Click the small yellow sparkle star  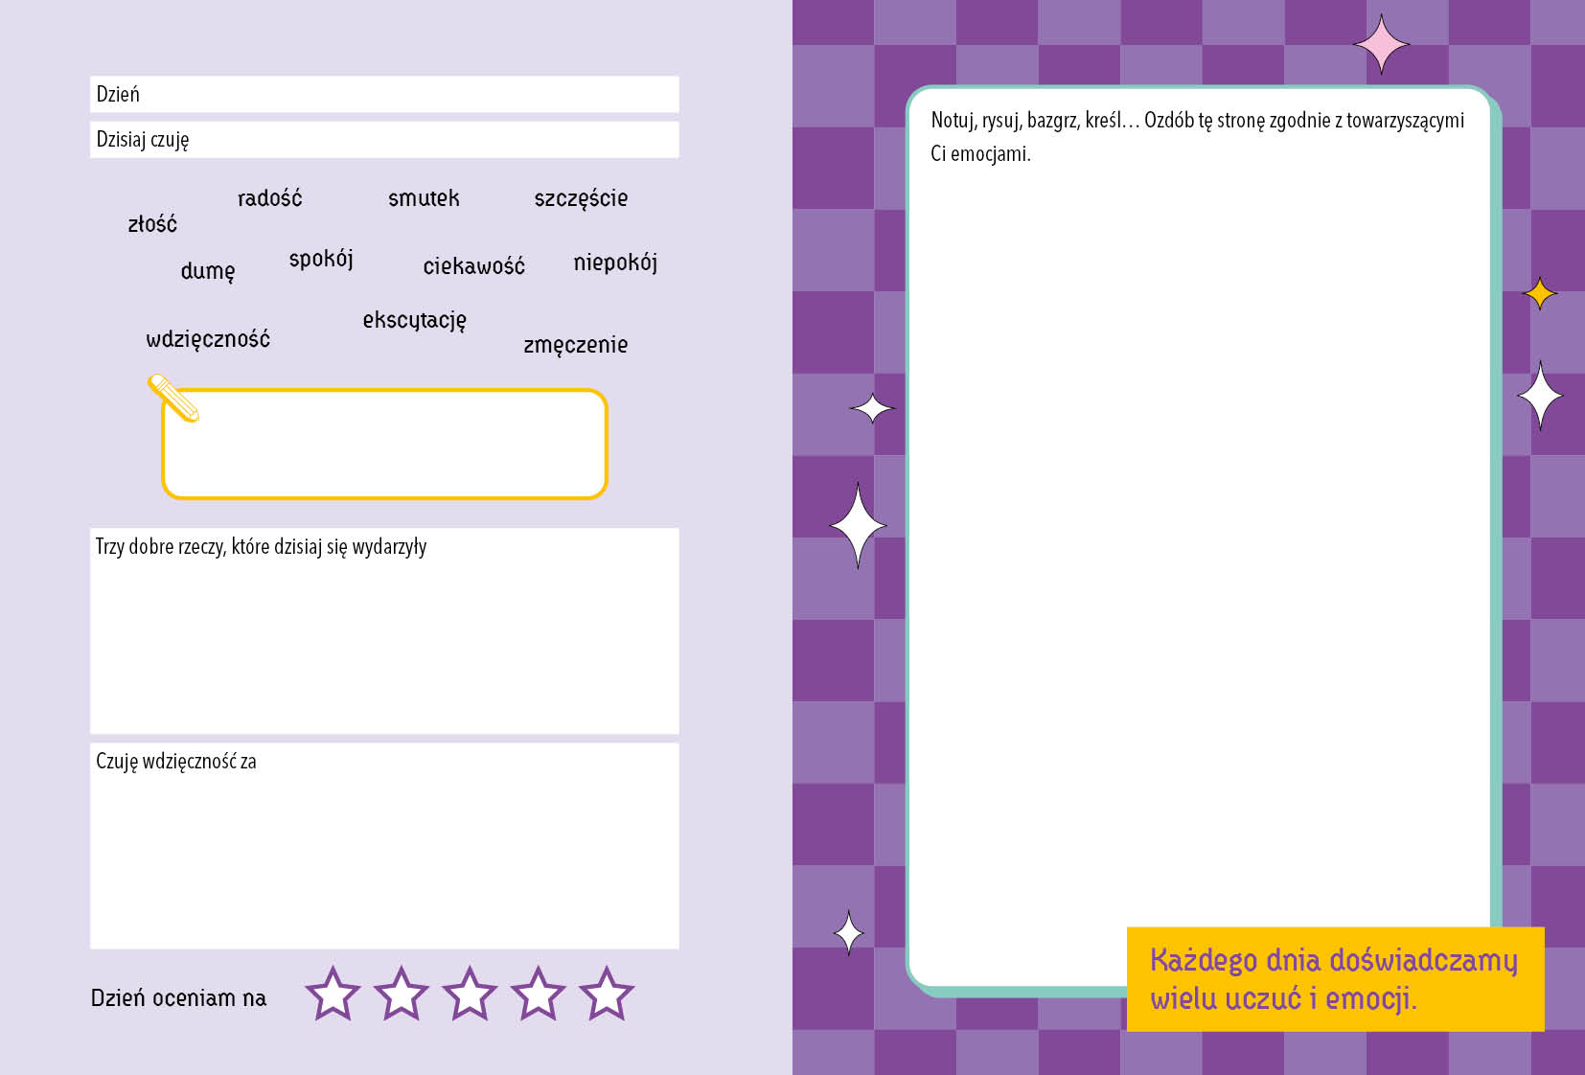pos(1540,293)
